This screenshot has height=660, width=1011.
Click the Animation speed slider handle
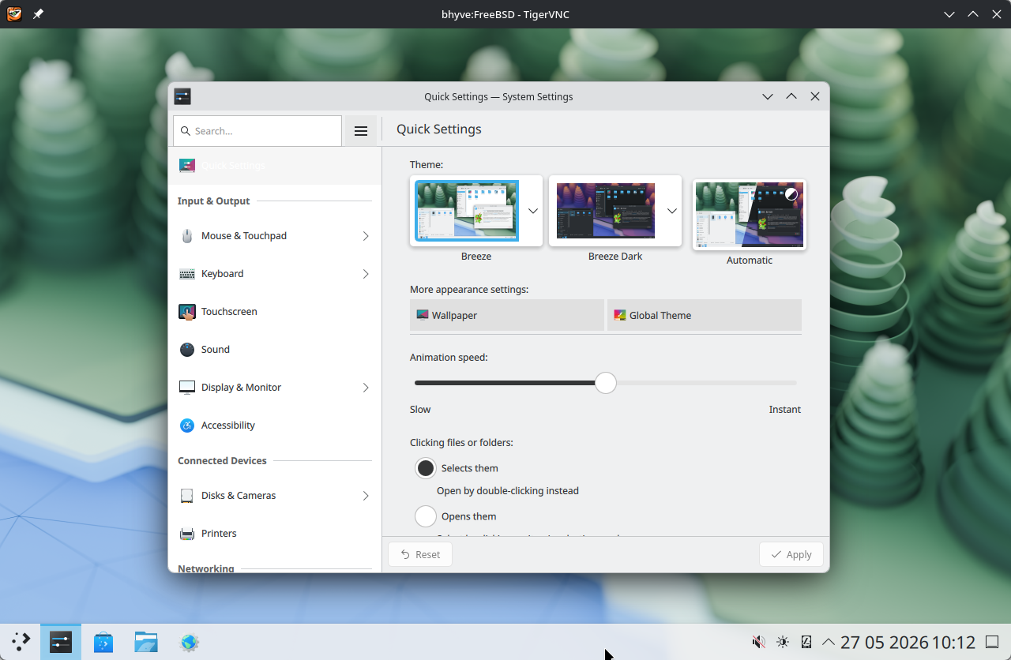tap(606, 383)
